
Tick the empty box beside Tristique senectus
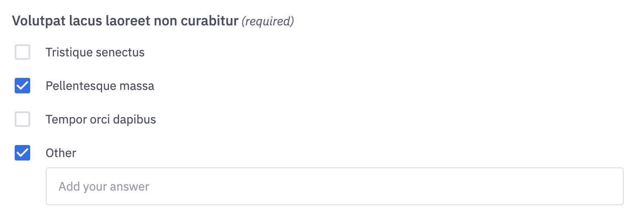click(x=22, y=52)
